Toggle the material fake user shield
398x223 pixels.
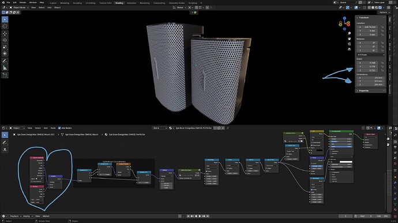tap(215, 128)
